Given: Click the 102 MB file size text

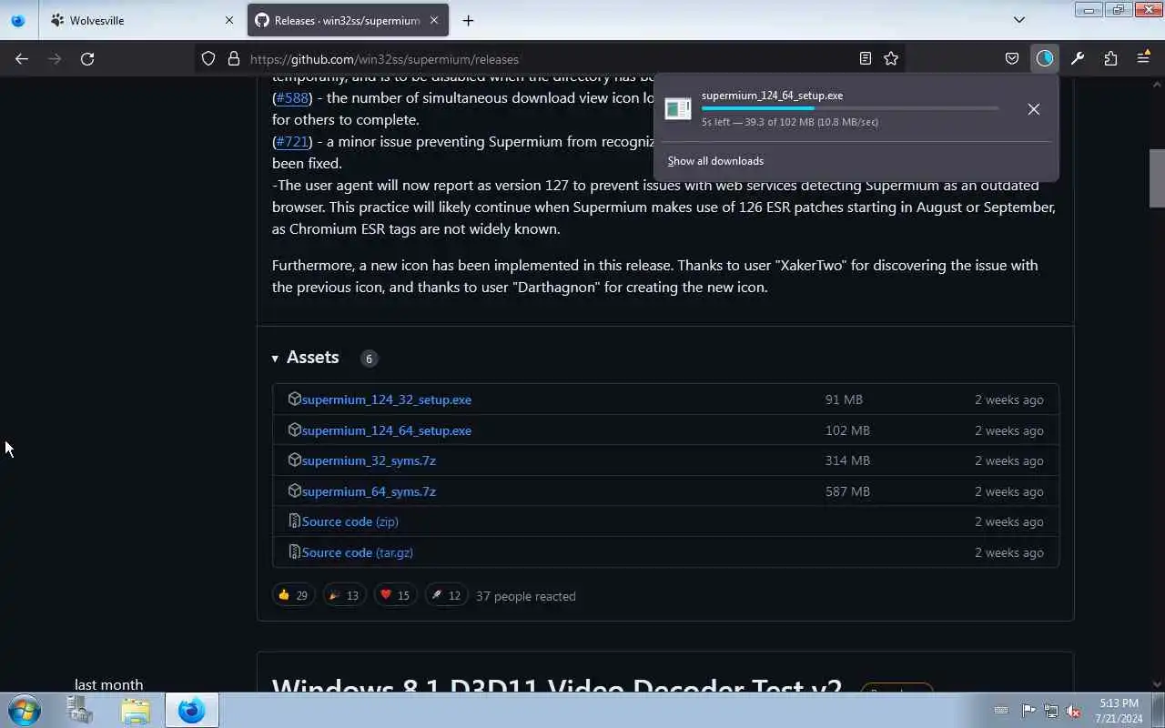Looking at the screenshot, I should [x=847, y=430].
